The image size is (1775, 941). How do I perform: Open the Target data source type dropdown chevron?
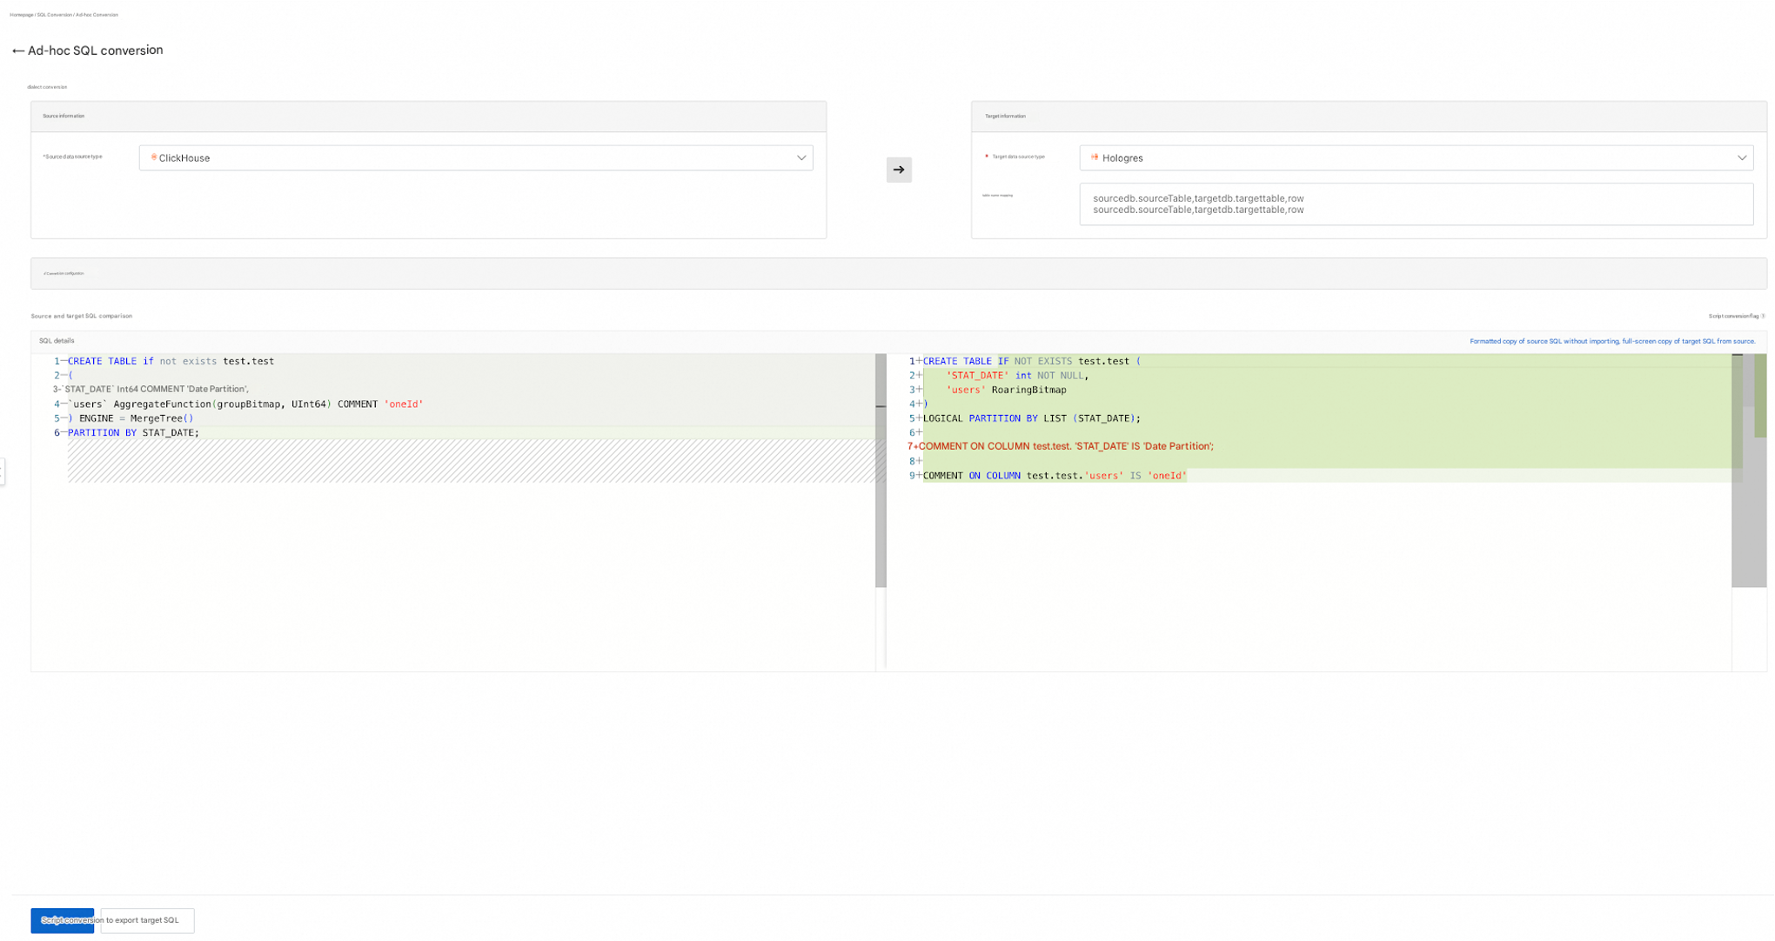(1741, 158)
